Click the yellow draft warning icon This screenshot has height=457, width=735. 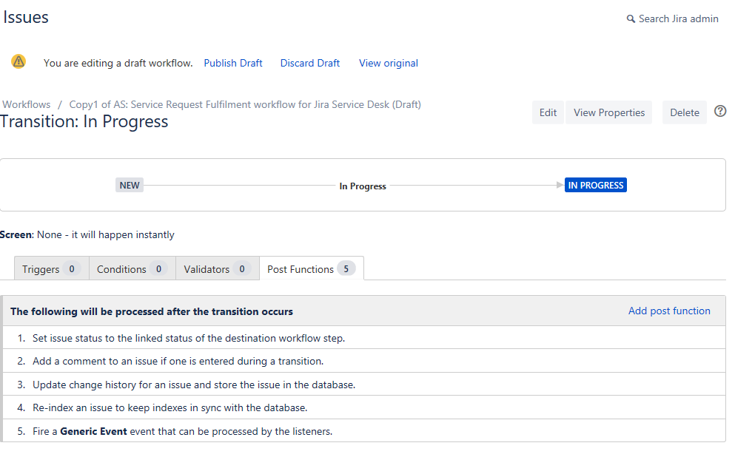(x=19, y=61)
